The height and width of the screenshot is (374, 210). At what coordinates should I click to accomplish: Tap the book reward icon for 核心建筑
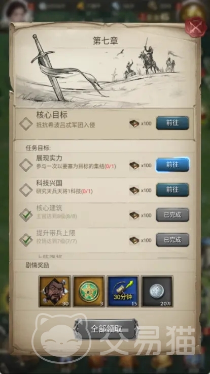[134, 215]
